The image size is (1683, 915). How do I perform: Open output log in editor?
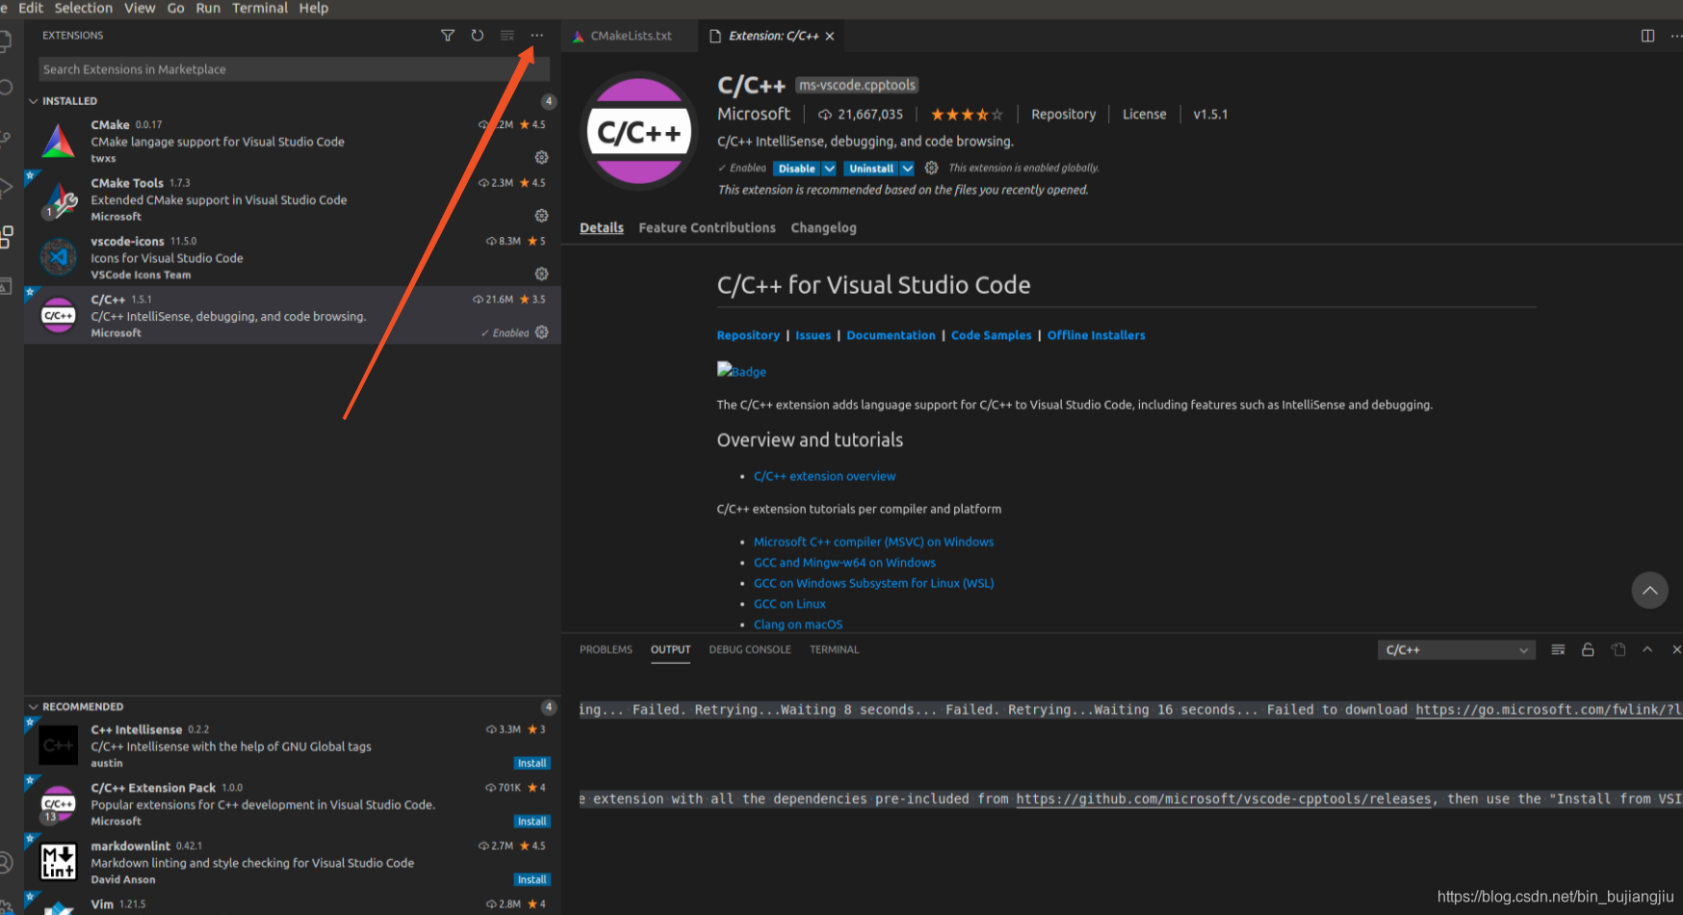tap(1618, 650)
